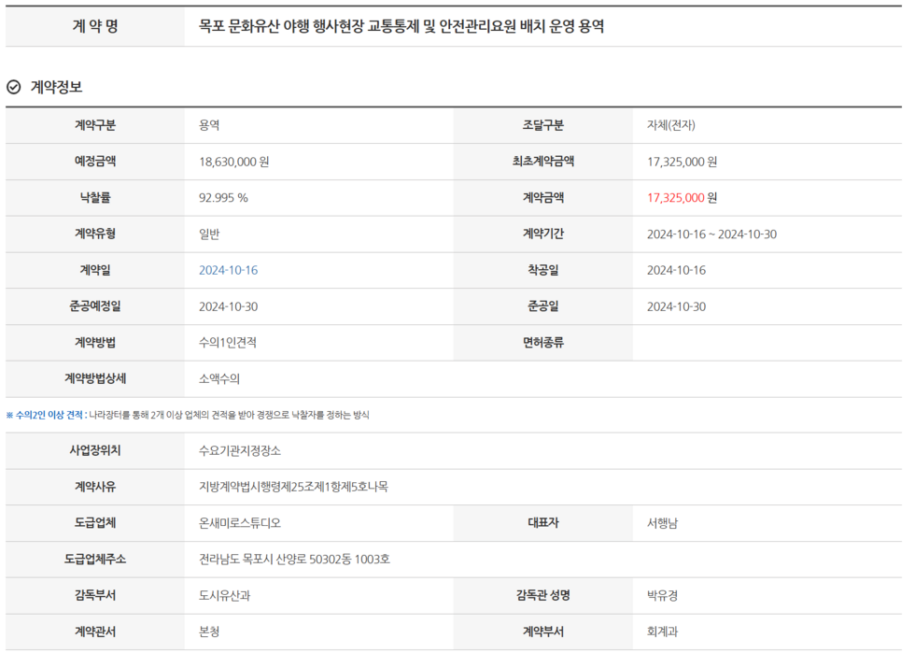Select the 착공일 value 2024-10-16
The width and height of the screenshot is (915, 653).
[676, 270]
